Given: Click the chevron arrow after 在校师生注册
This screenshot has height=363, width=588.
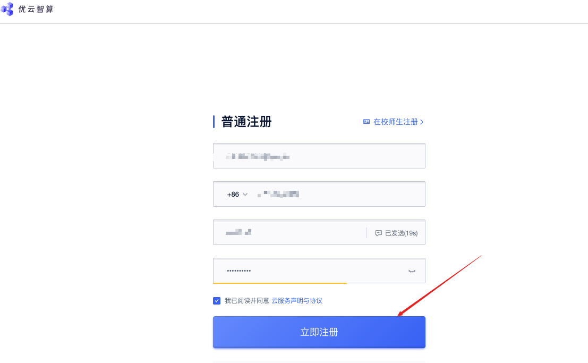Looking at the screenshot, I should click(x=422, y=122).
